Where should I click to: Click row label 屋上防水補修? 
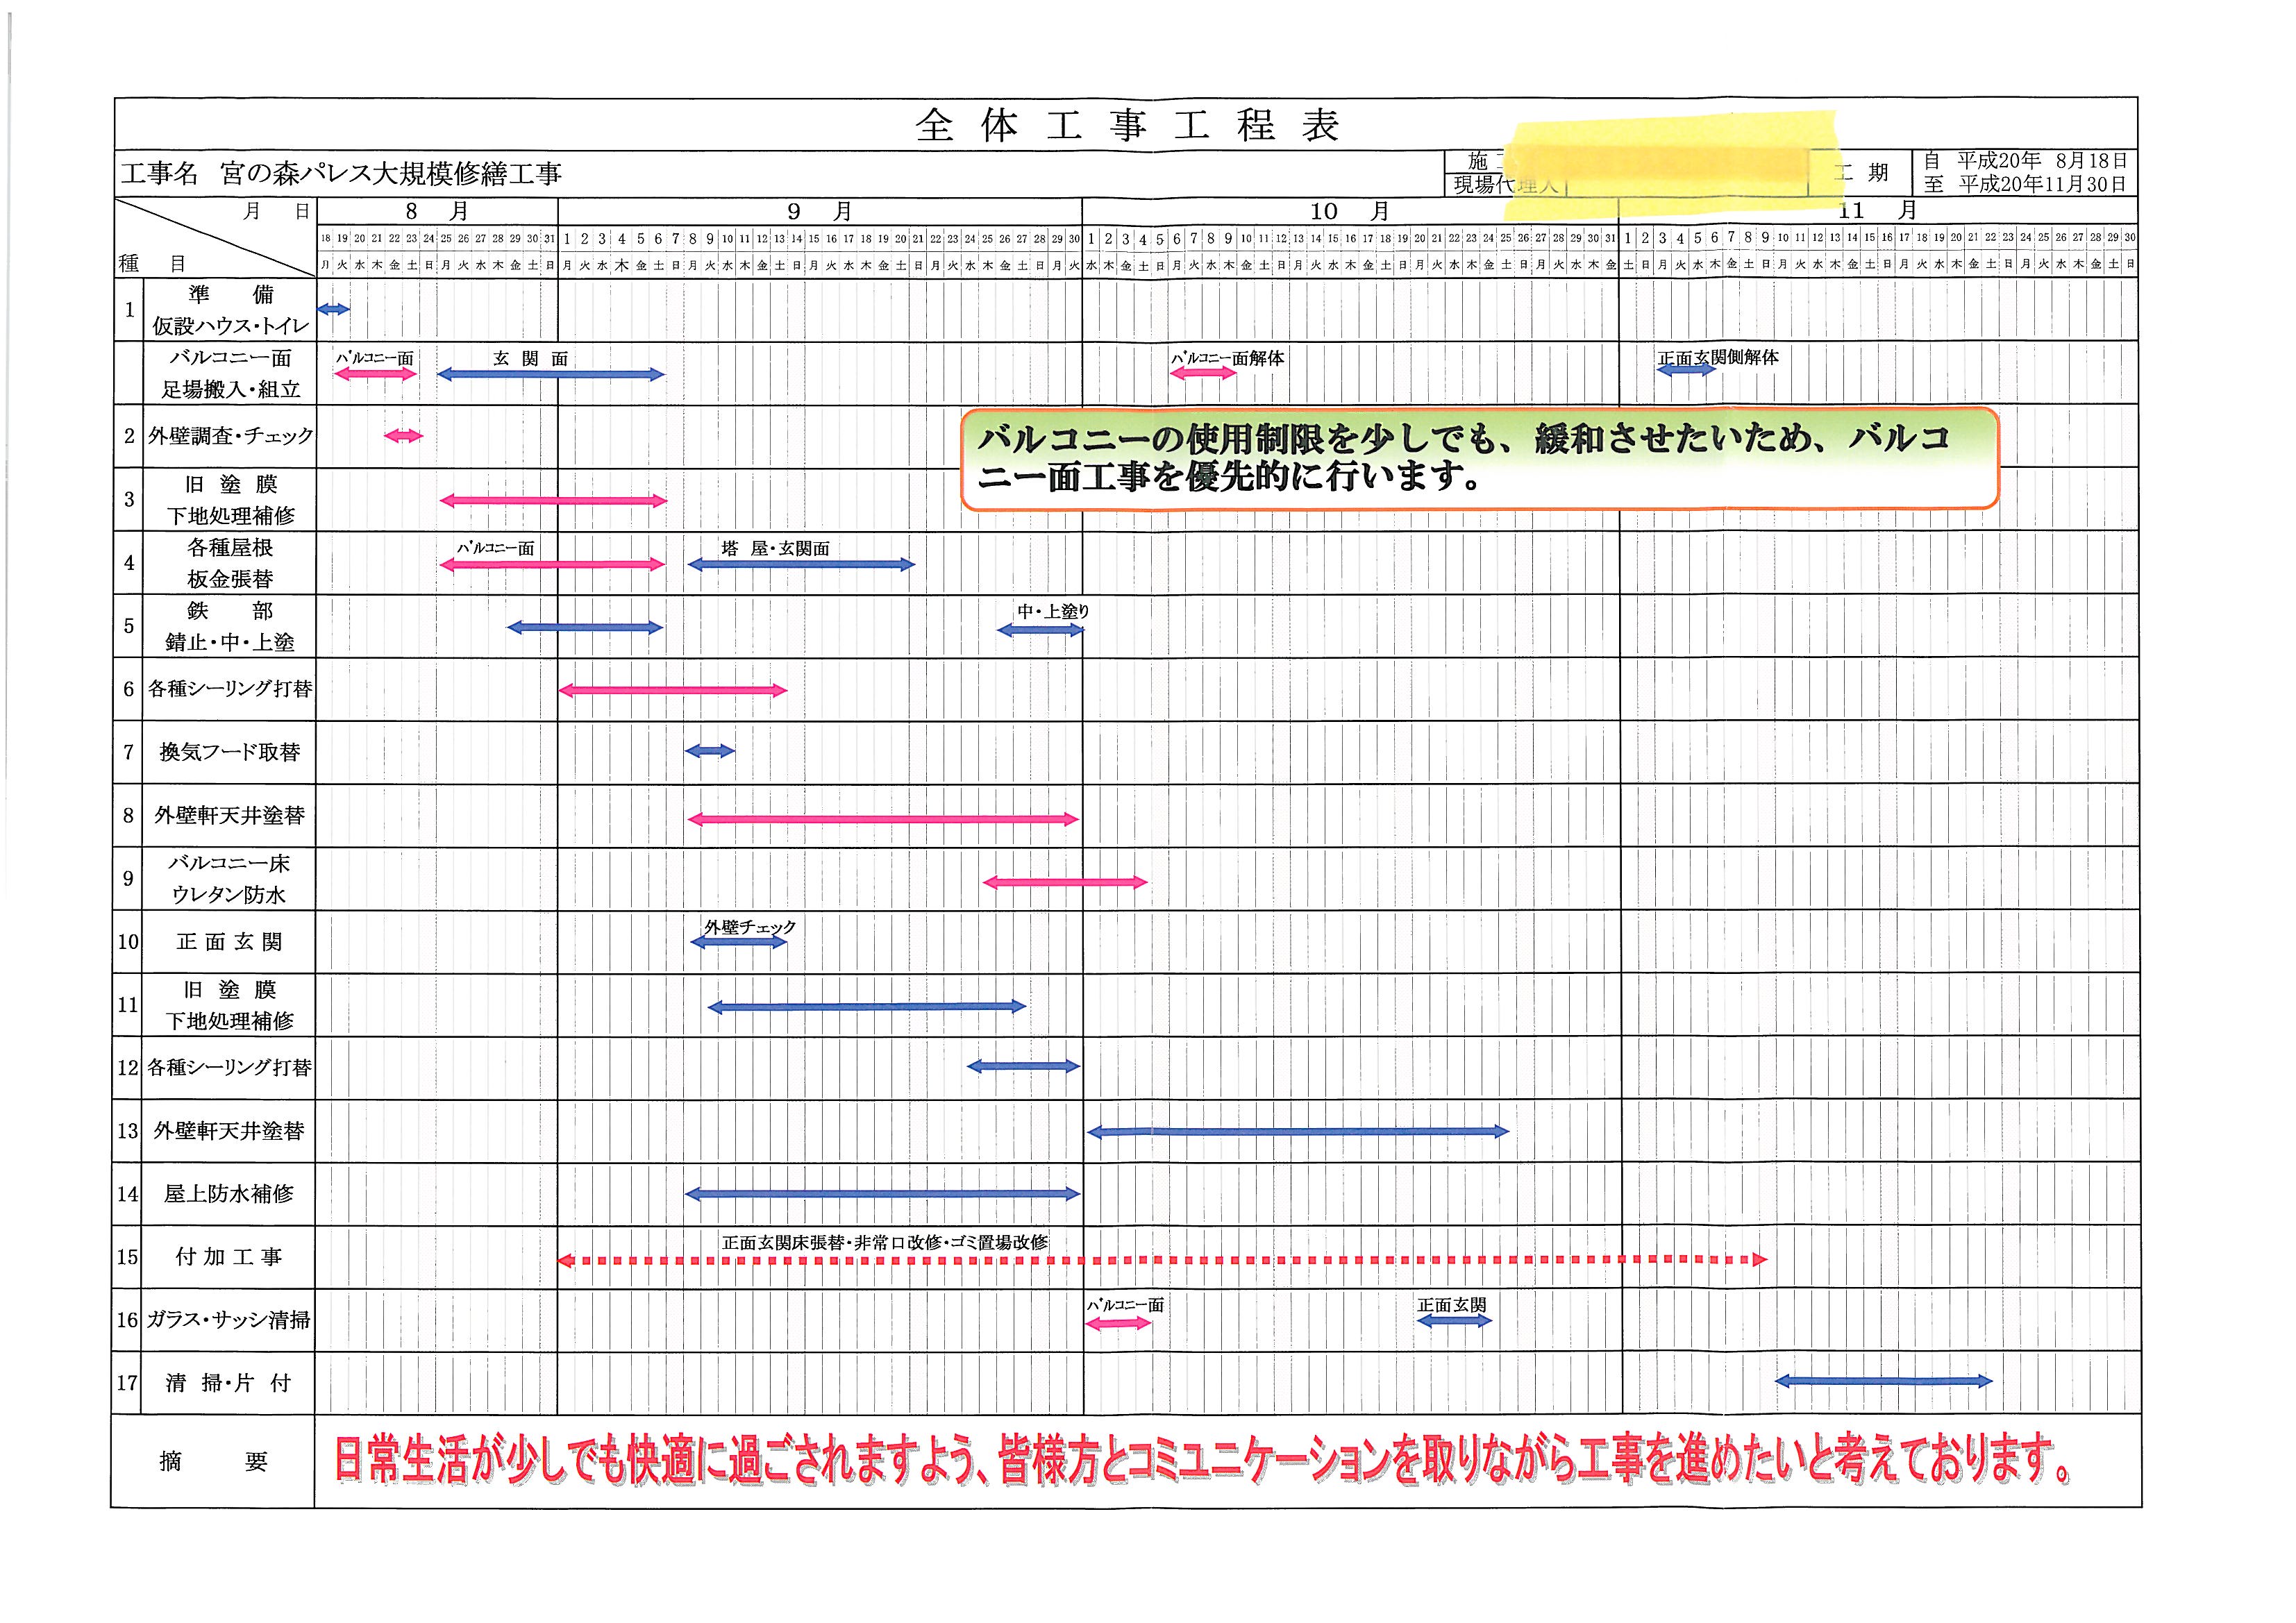pyautogui.click(x=229, y=1194)
